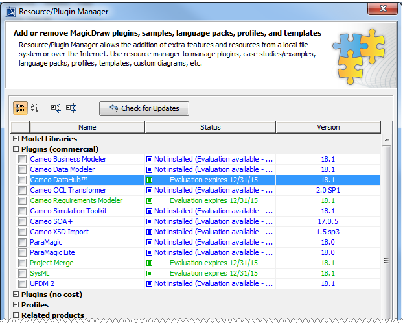The image size is (403, 325).
Task: Click the expand all icon
Action: point(56,108)
